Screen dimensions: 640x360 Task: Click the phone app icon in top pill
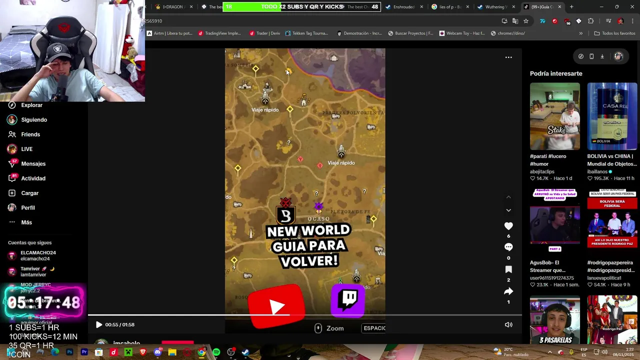pyautogui.click(x=591, y=56)
